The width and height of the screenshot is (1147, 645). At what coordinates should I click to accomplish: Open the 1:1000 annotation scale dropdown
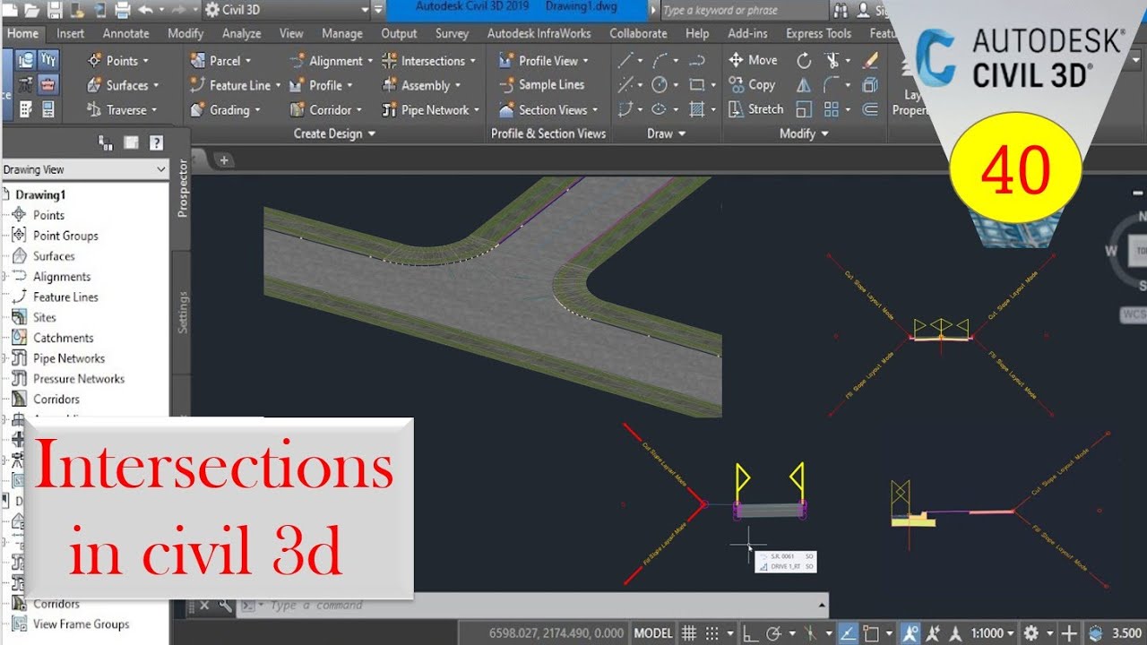pos(990,632)
